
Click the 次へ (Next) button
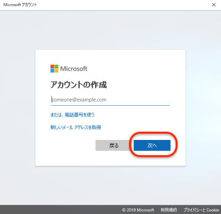(x=152, y=146)
